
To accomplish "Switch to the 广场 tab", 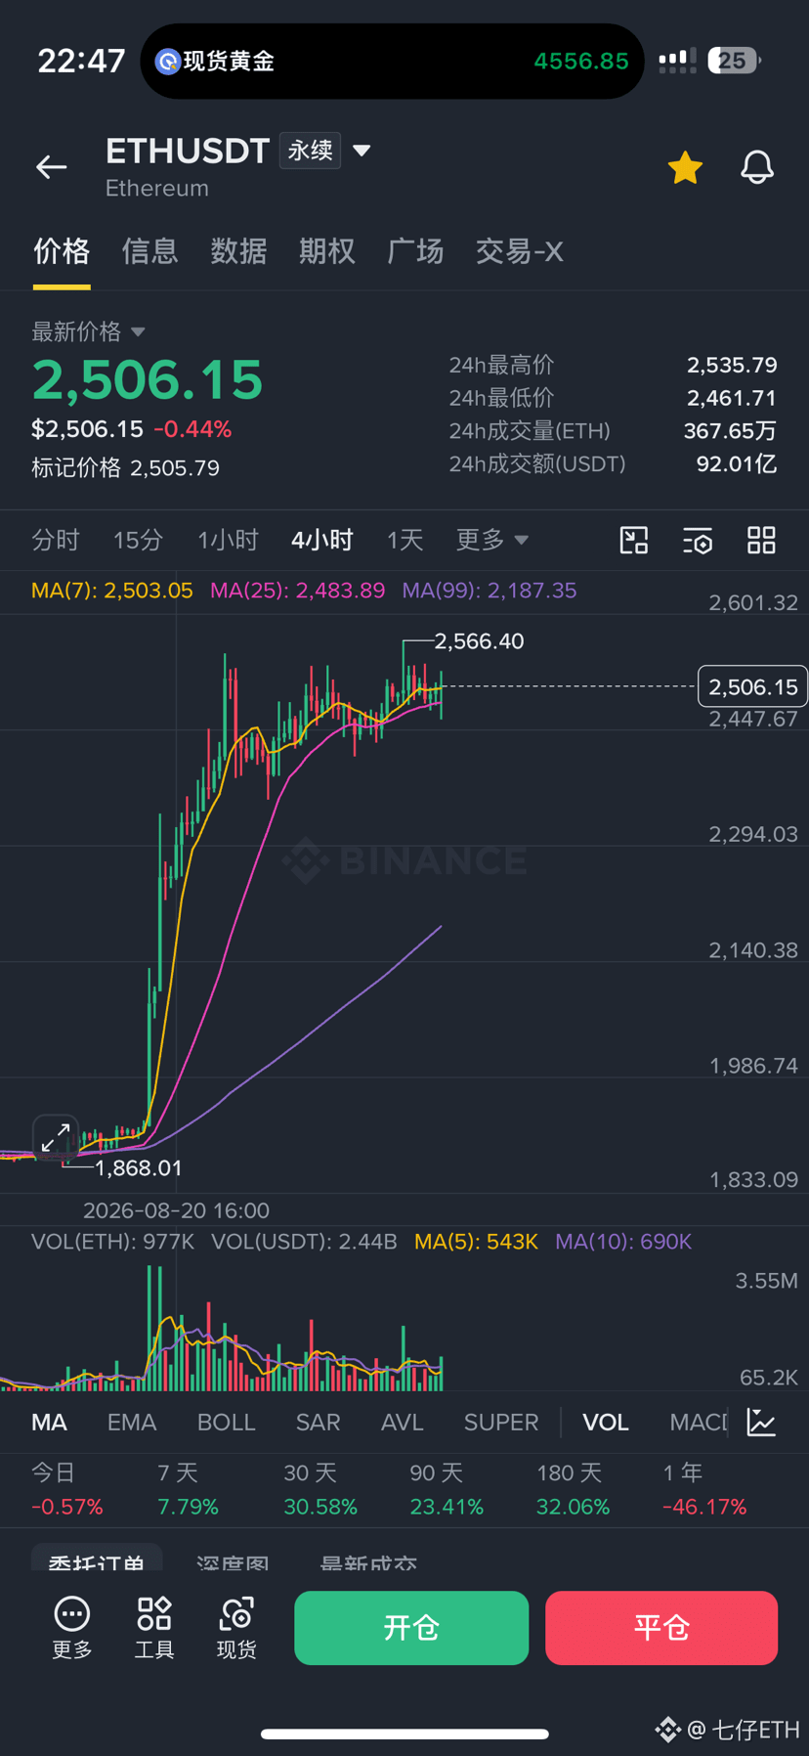I will [x=415, y=251].
